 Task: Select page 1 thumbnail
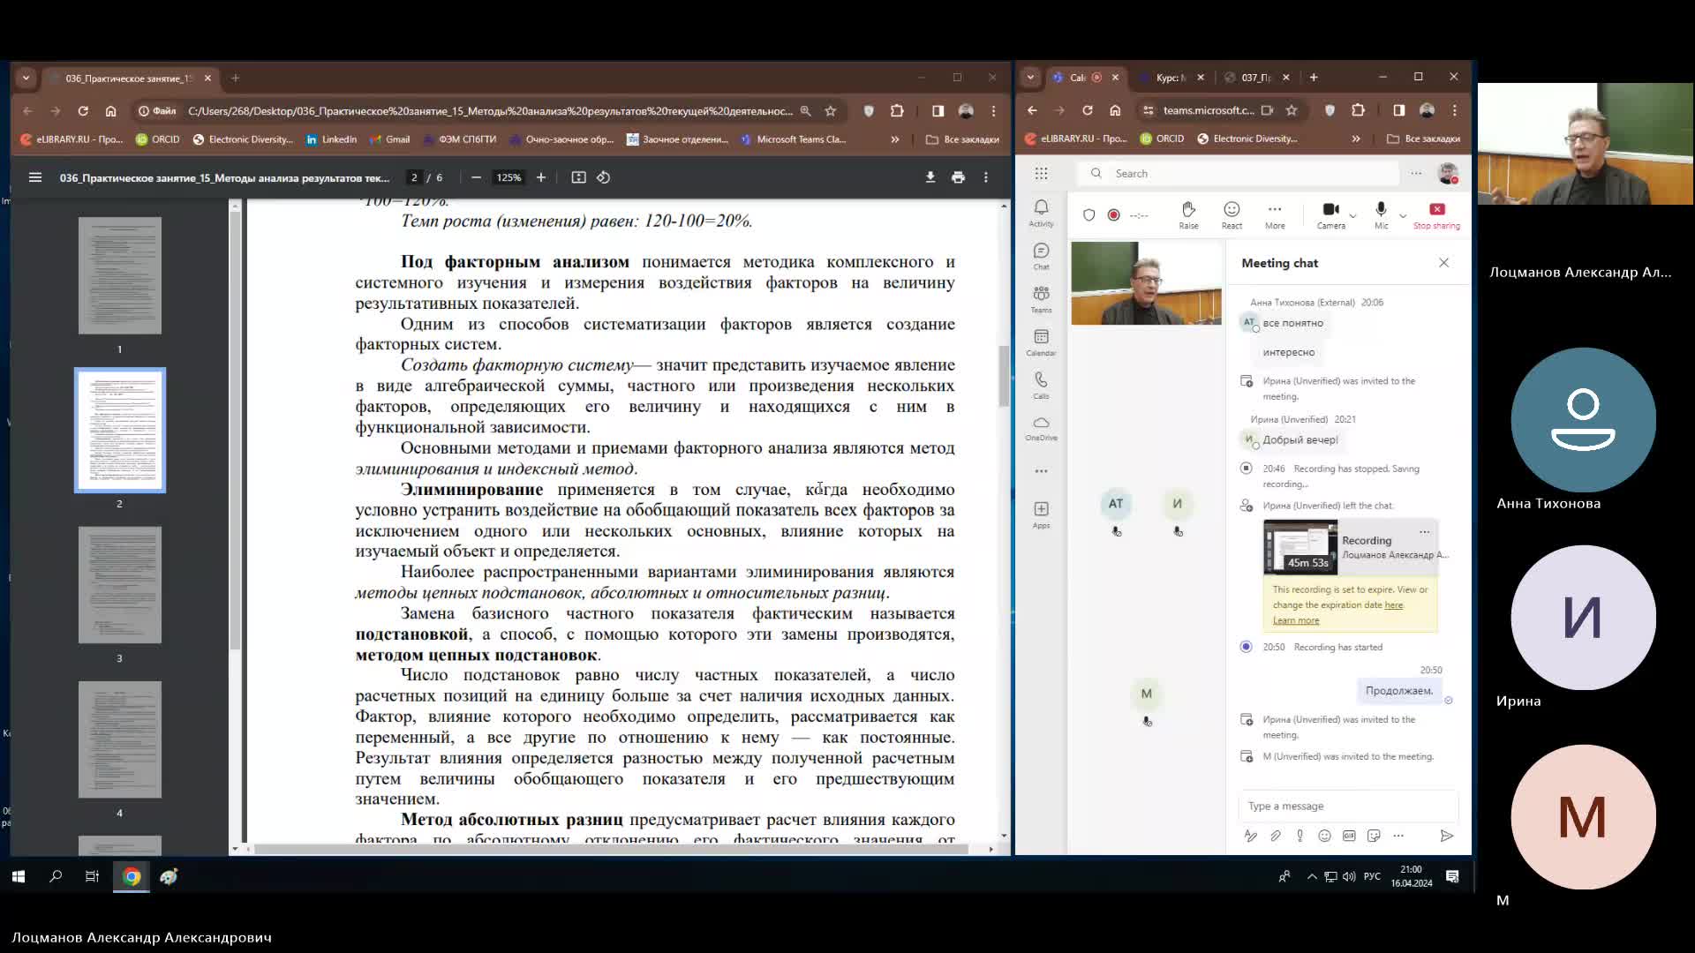click(120, 276)
